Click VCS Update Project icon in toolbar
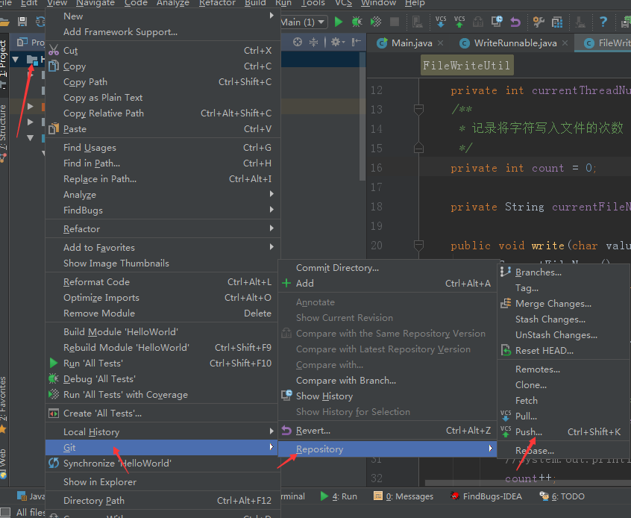 (441, 22)
